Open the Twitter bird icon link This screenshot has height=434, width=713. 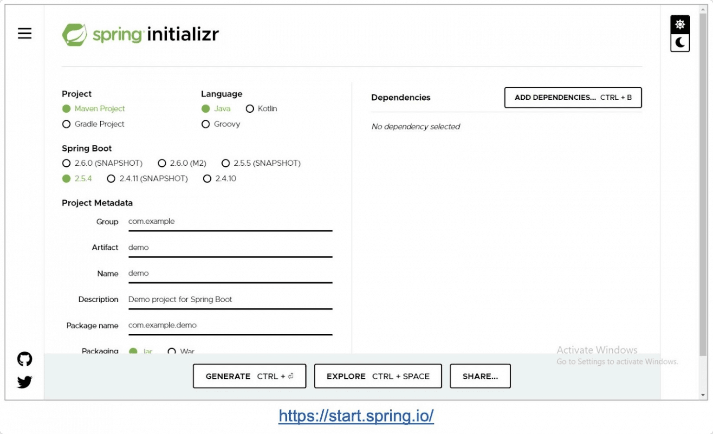[x=25, y=382]
